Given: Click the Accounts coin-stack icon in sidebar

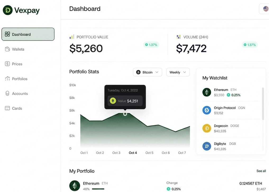Looking at the screenshot, I should (x=7, y=93).
